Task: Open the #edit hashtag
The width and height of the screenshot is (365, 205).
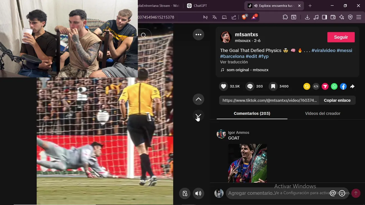Action: point(251,56)
